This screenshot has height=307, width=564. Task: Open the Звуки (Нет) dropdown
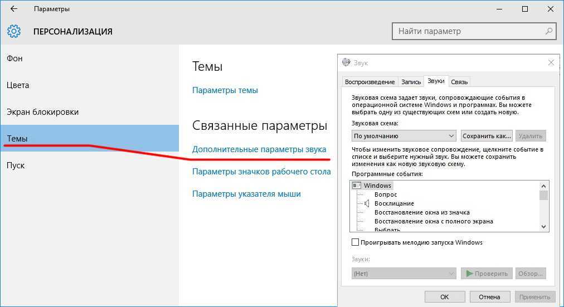point(404,274)
